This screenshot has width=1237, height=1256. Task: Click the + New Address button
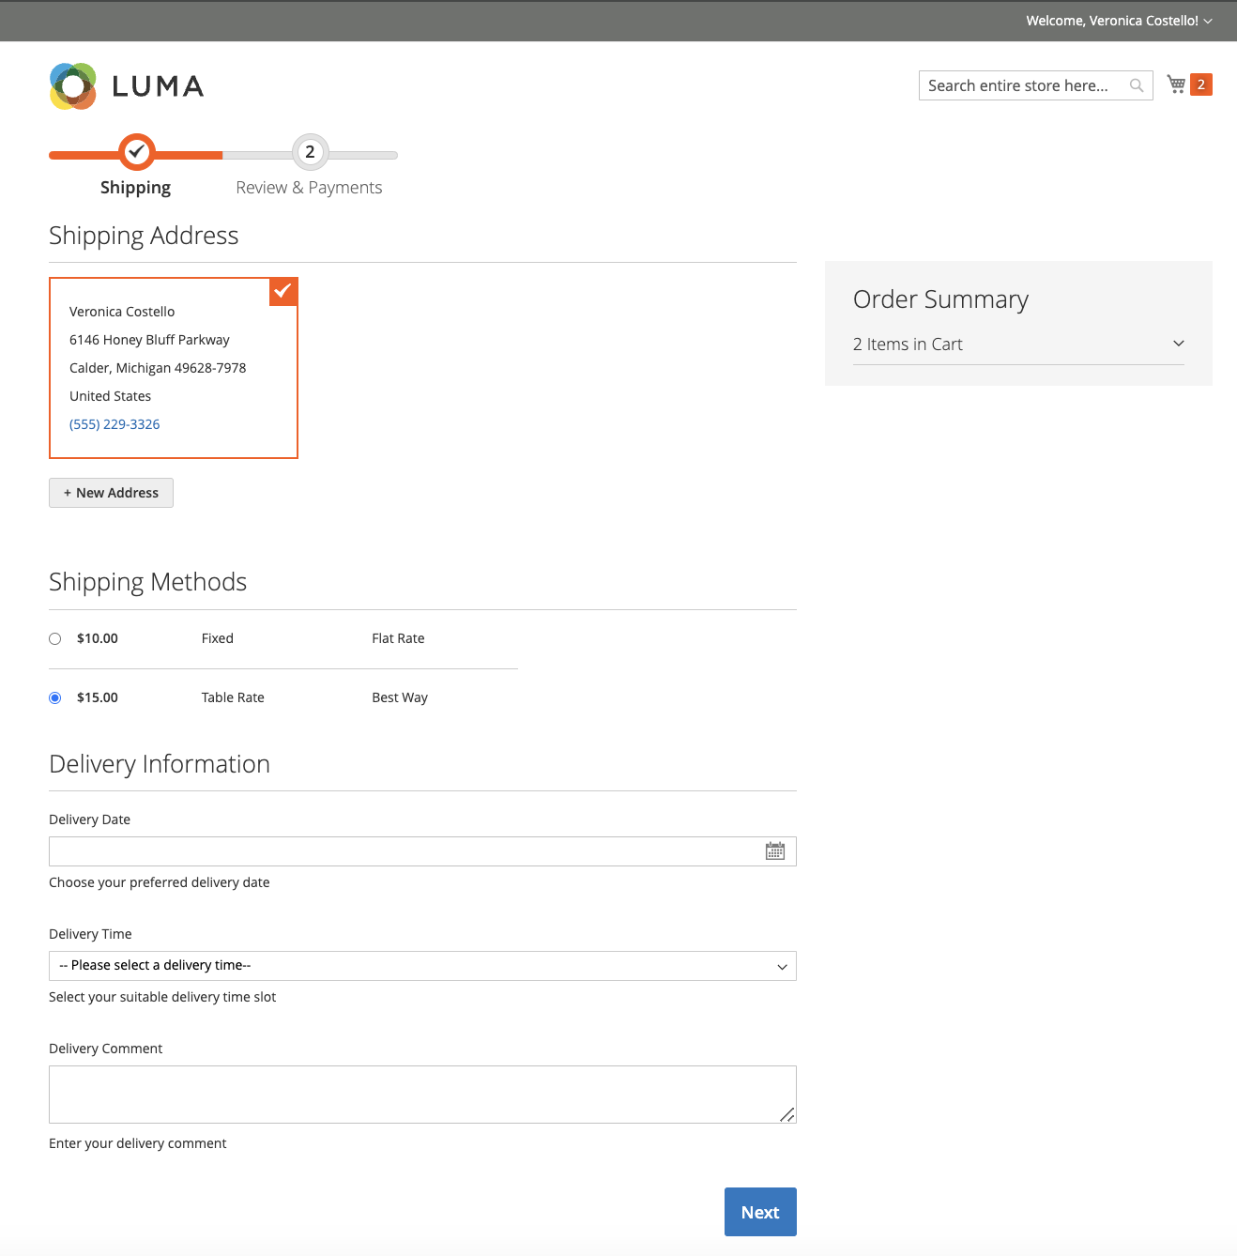pyautogui.click(x=111, y=493)
